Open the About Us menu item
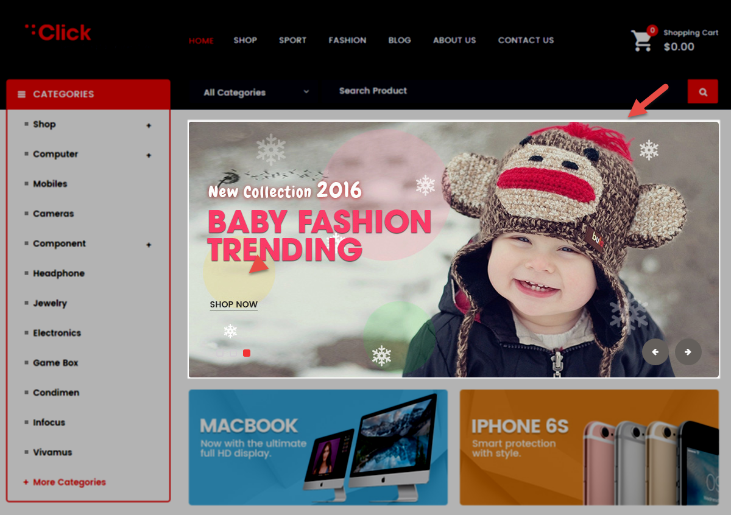The width and height of the screenshot is (731, 515). coord(454,40)
